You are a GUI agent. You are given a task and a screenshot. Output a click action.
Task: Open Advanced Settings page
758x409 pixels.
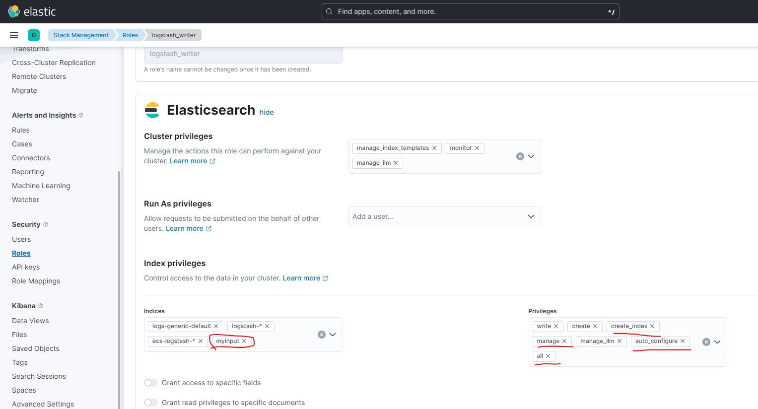click(x=43, y=404)
